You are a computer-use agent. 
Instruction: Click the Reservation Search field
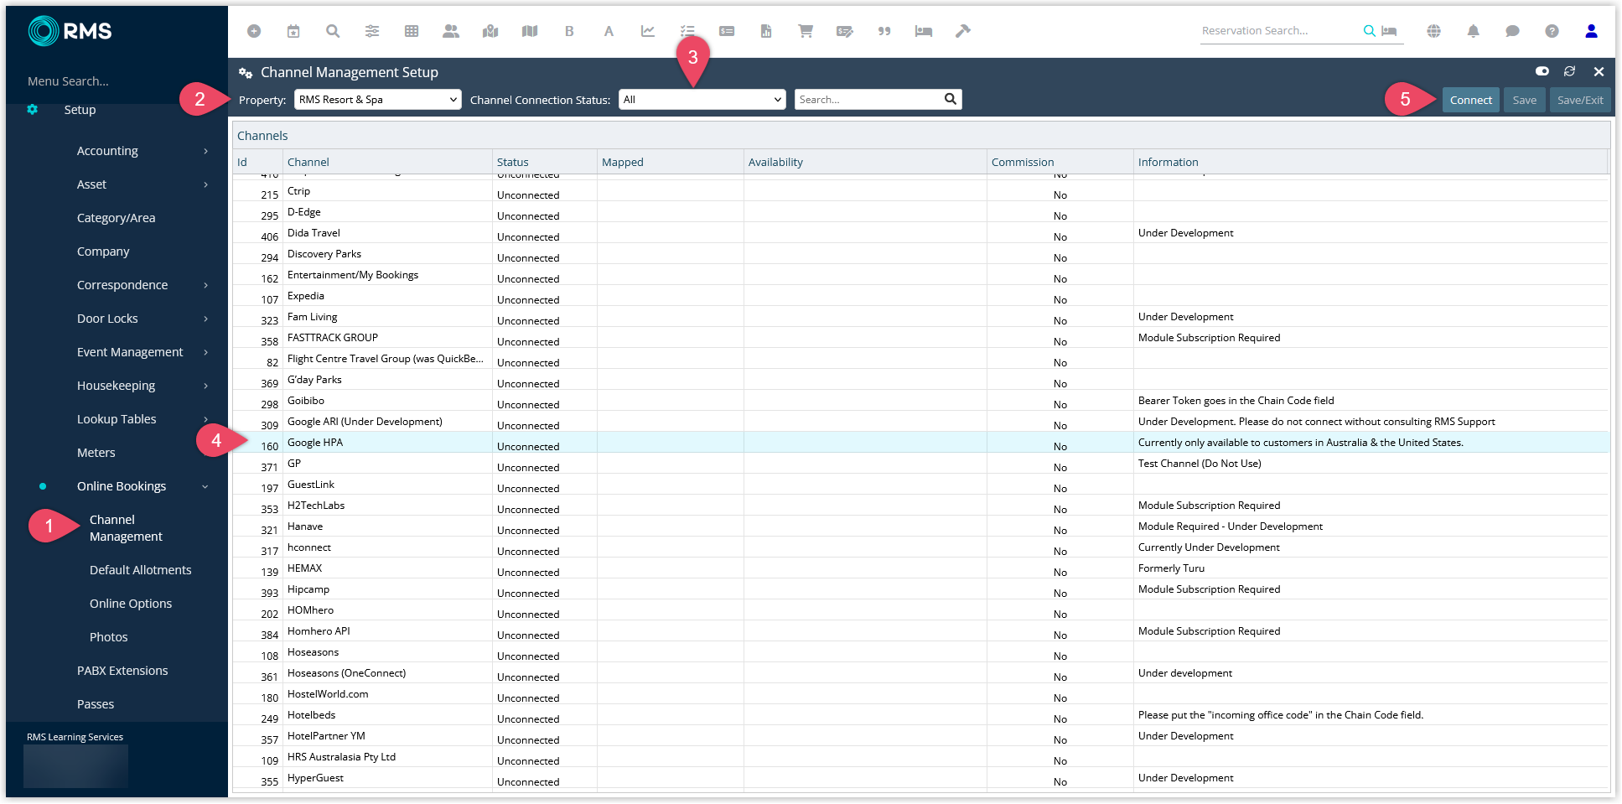coord(1280,31)
